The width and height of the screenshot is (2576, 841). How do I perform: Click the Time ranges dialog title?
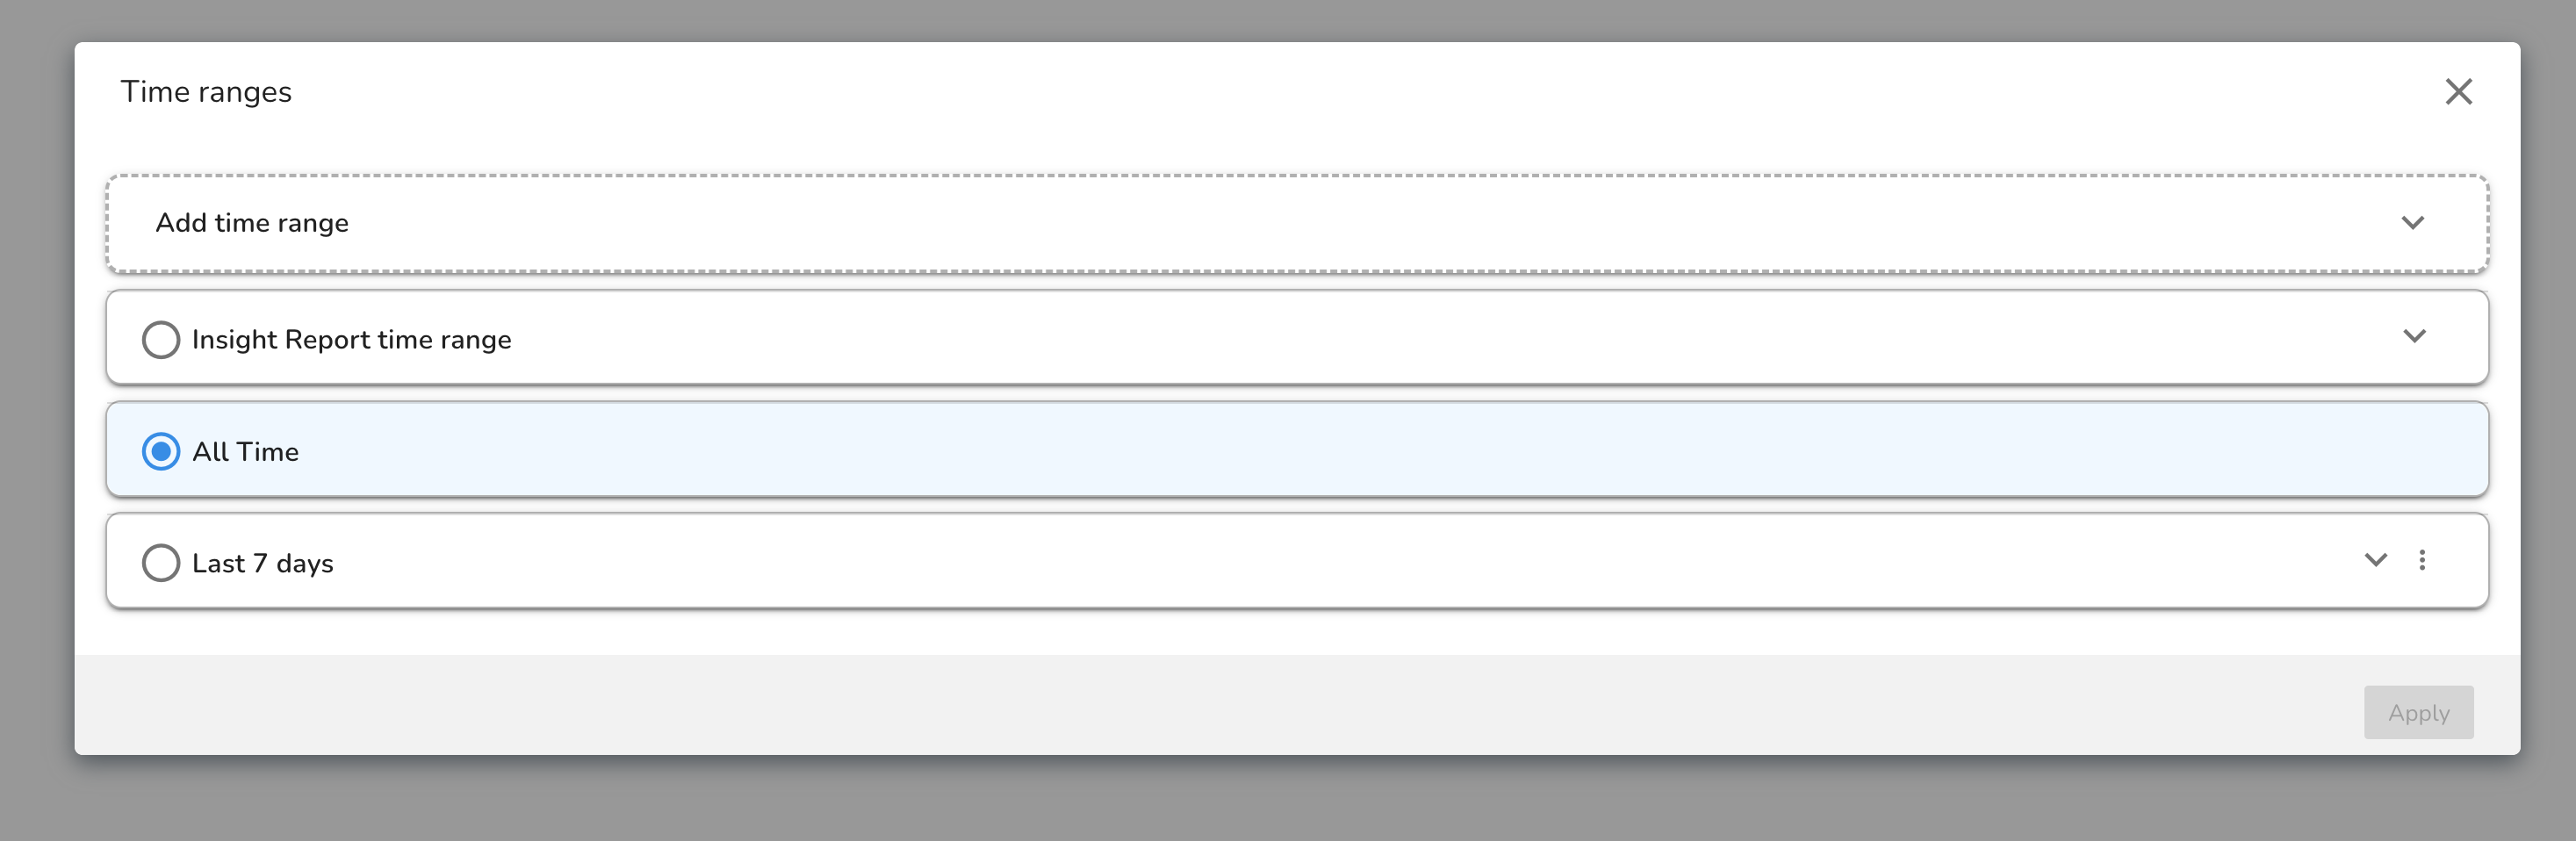(206, 92)
